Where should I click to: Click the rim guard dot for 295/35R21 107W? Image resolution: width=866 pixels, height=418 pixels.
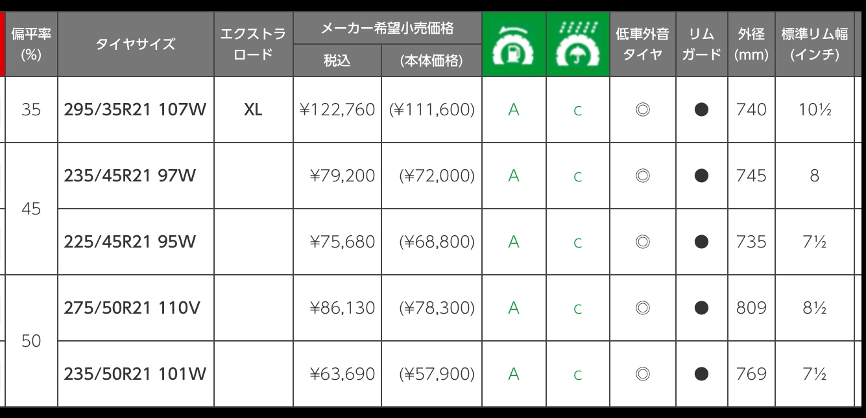[x=701, y=110]
